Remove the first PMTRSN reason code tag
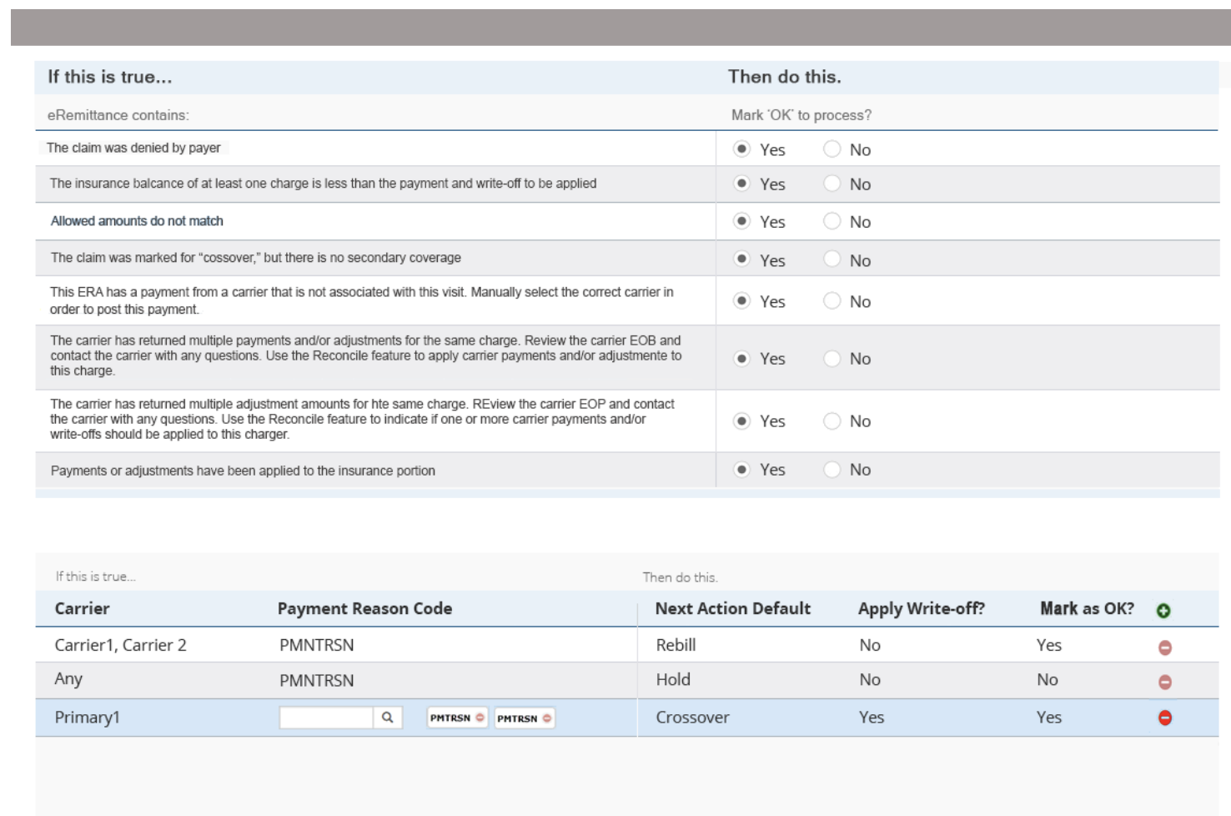 [x=480, y=718]
